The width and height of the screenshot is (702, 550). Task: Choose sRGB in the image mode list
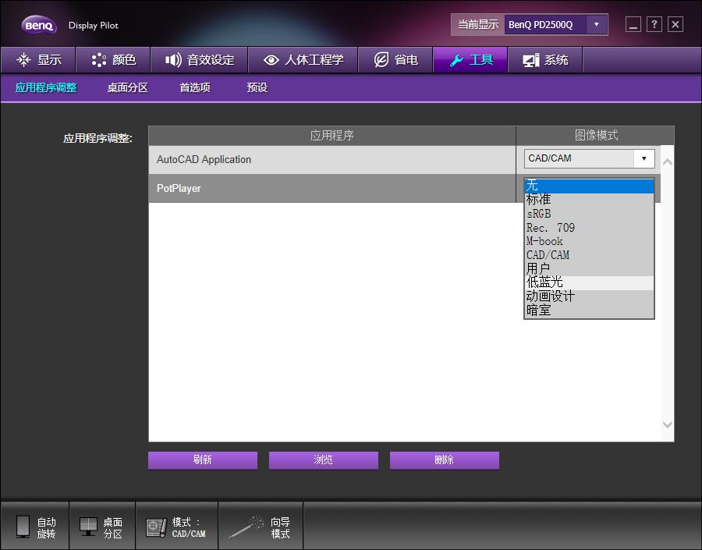click(589, 214)
